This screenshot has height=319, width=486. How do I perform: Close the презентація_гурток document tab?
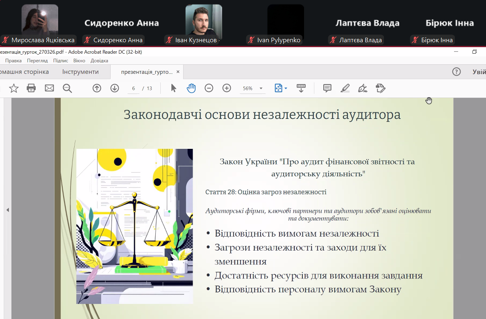(178, 72)
